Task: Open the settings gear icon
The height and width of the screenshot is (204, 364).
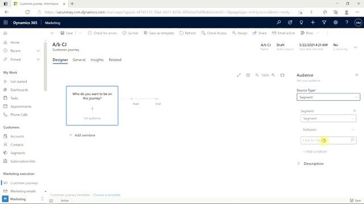Action: (x=336, y=23)
